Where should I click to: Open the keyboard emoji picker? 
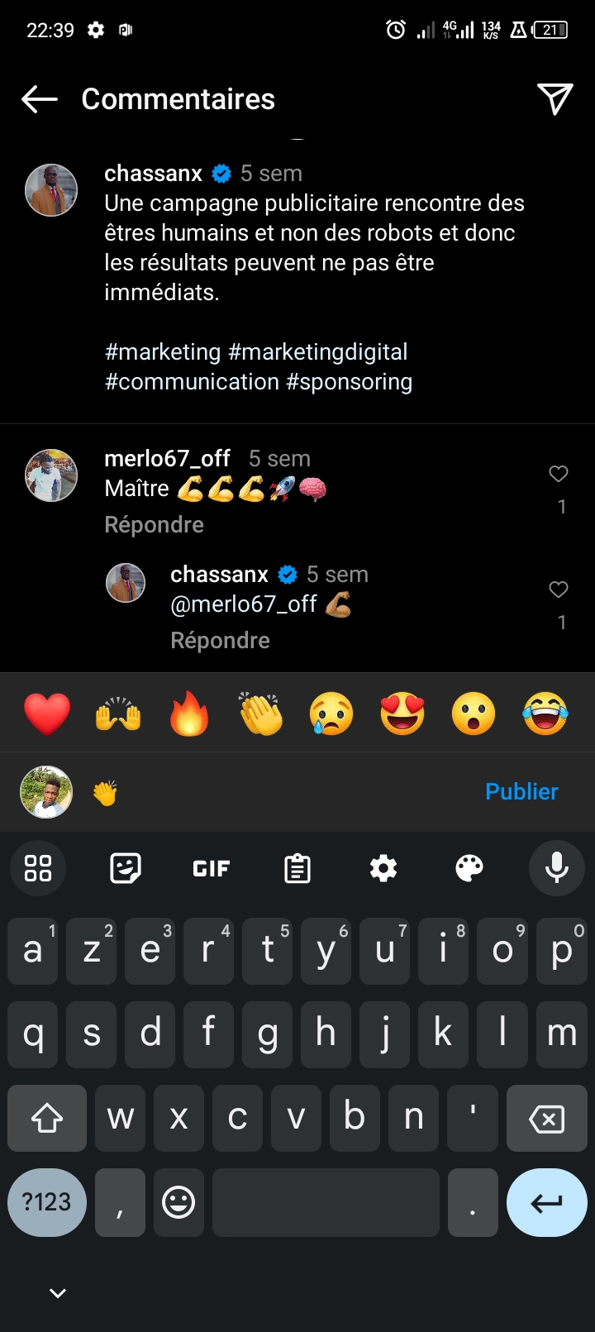[x=178, y=1202]
